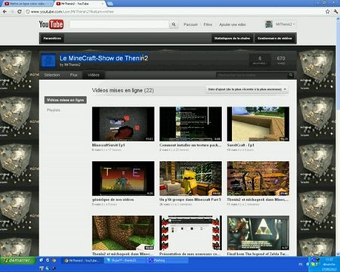Screen dimensions: 340x272
Task: Click the YouTube search input field
Action: click(119, 24)
